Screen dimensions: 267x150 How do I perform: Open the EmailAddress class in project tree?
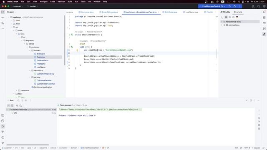[x=43, y=60]
